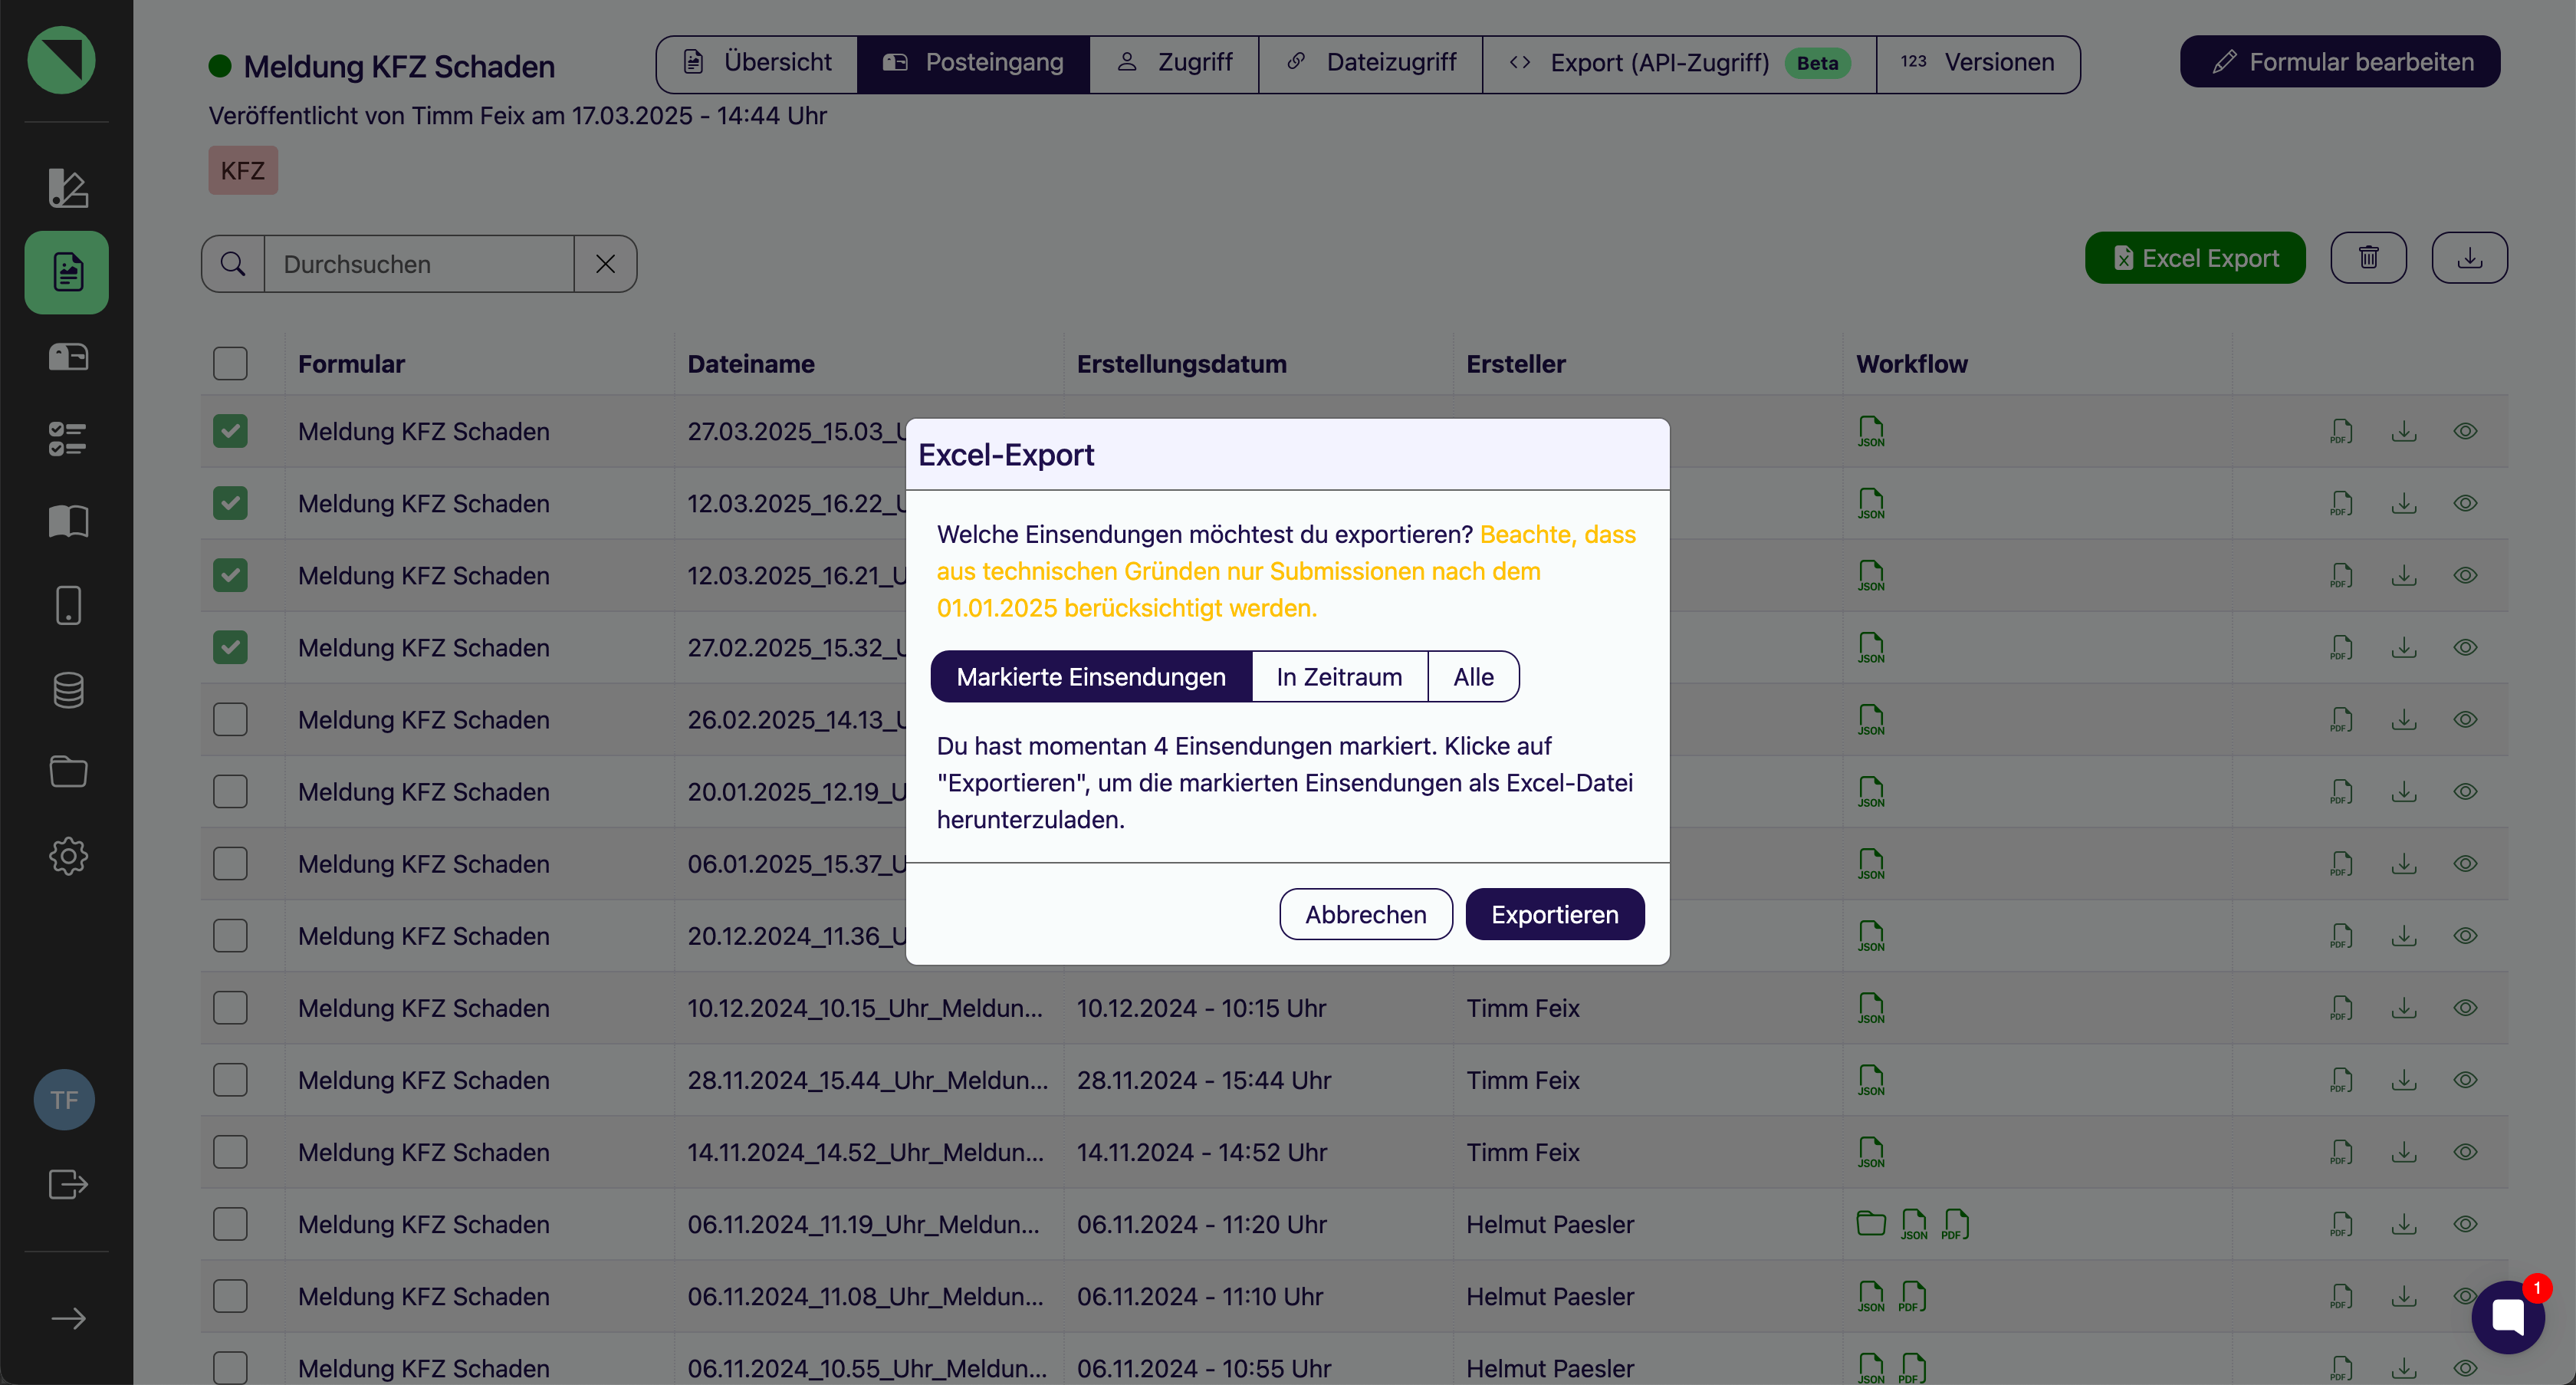Select the In Zeitraum option

1338,677
